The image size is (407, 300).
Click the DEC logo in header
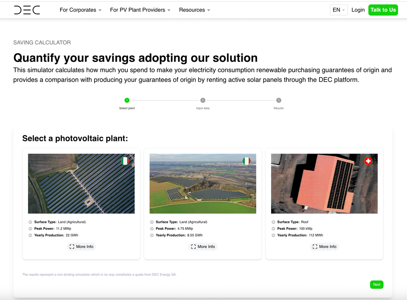coord(27,10)
